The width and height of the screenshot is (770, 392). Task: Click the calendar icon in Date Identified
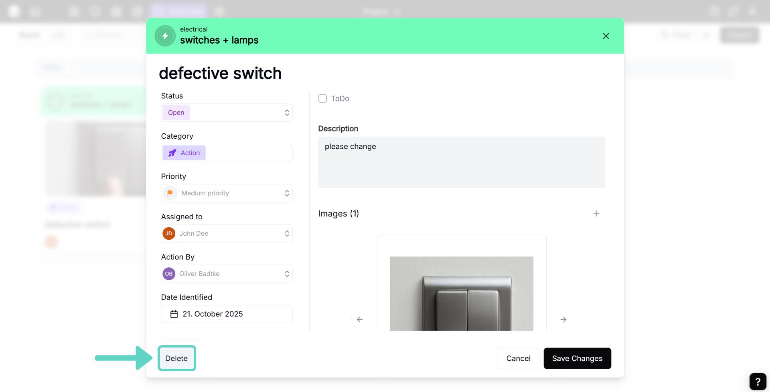click(x=174, y=314)
